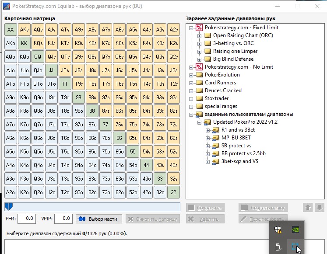
Task: Collapse the Pokerstrategy.com Fixed Limit node
Action: click(191, 28)
